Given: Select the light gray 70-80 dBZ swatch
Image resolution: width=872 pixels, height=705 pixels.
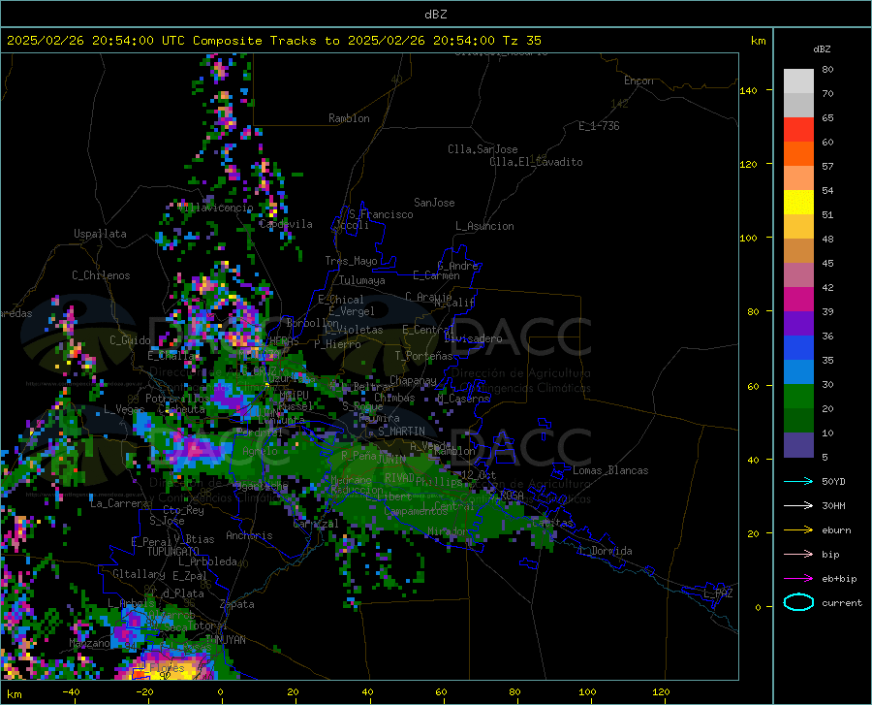Looking at the screenshot, I should click(x=798, y=81).
